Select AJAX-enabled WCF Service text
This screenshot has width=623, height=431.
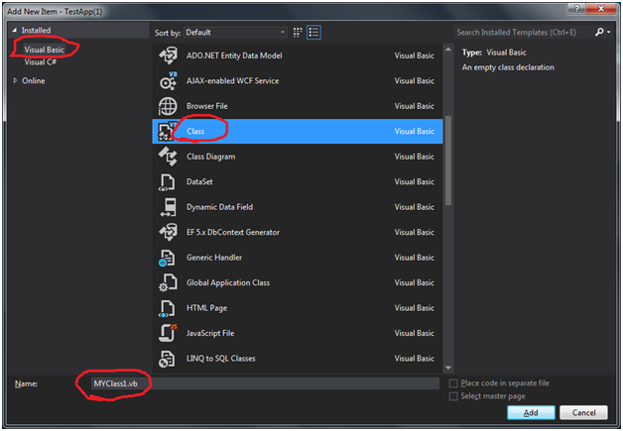pos(232,81)
